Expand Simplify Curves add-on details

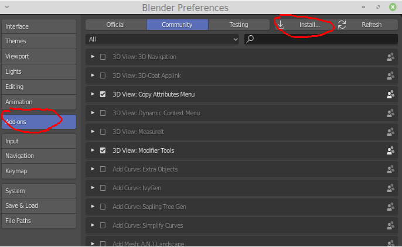(x=93, y=225)
